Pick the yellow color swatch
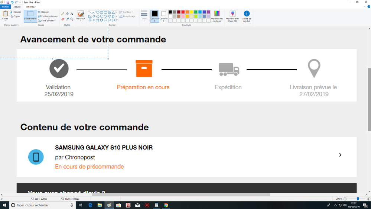This screenshot has width=371, height=209. [191, 12]
